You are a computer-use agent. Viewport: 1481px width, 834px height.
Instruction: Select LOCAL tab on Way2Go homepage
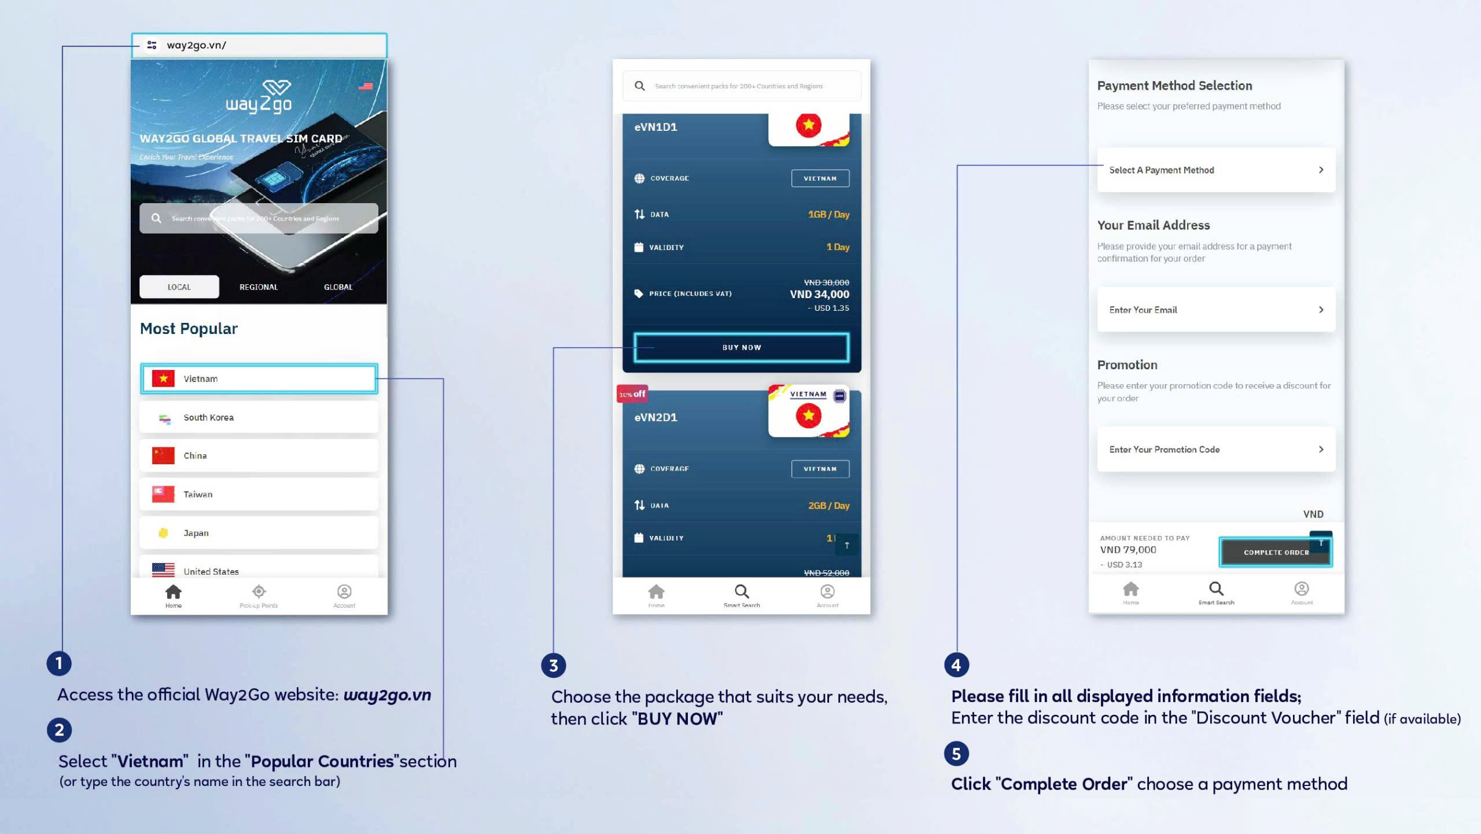[x=178, y=287]
